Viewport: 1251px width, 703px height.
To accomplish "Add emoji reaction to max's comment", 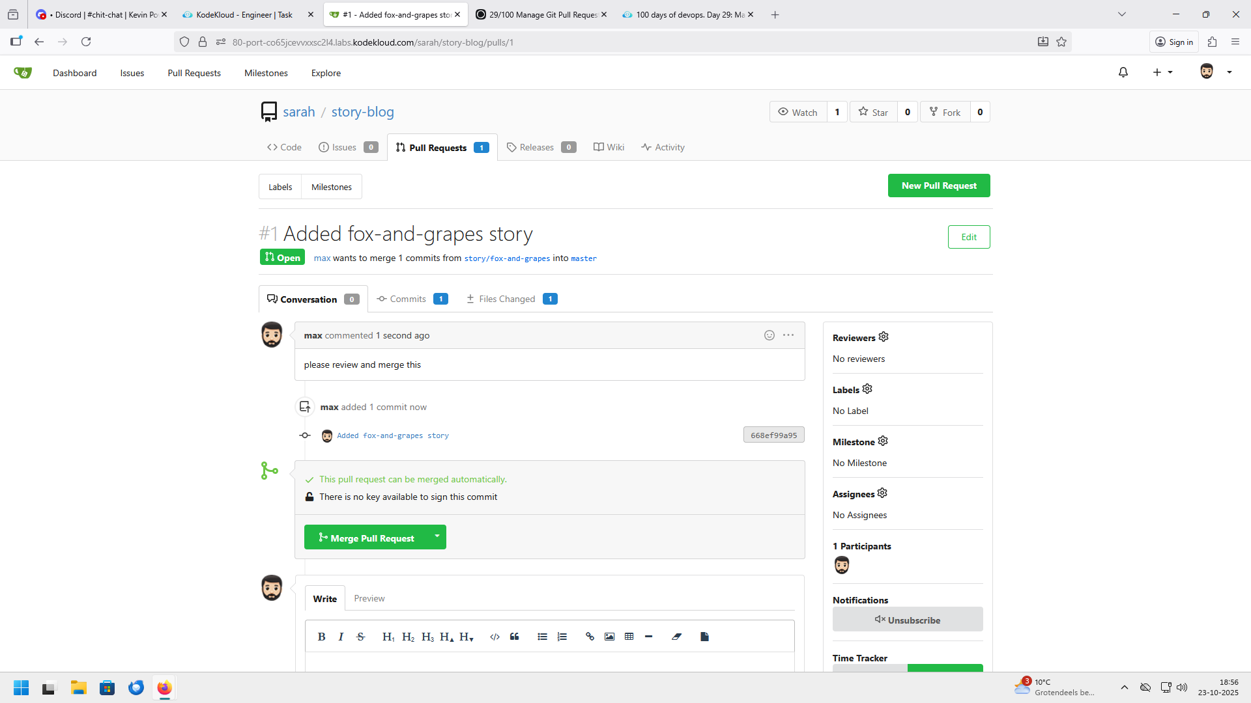I will coord(769,335).
